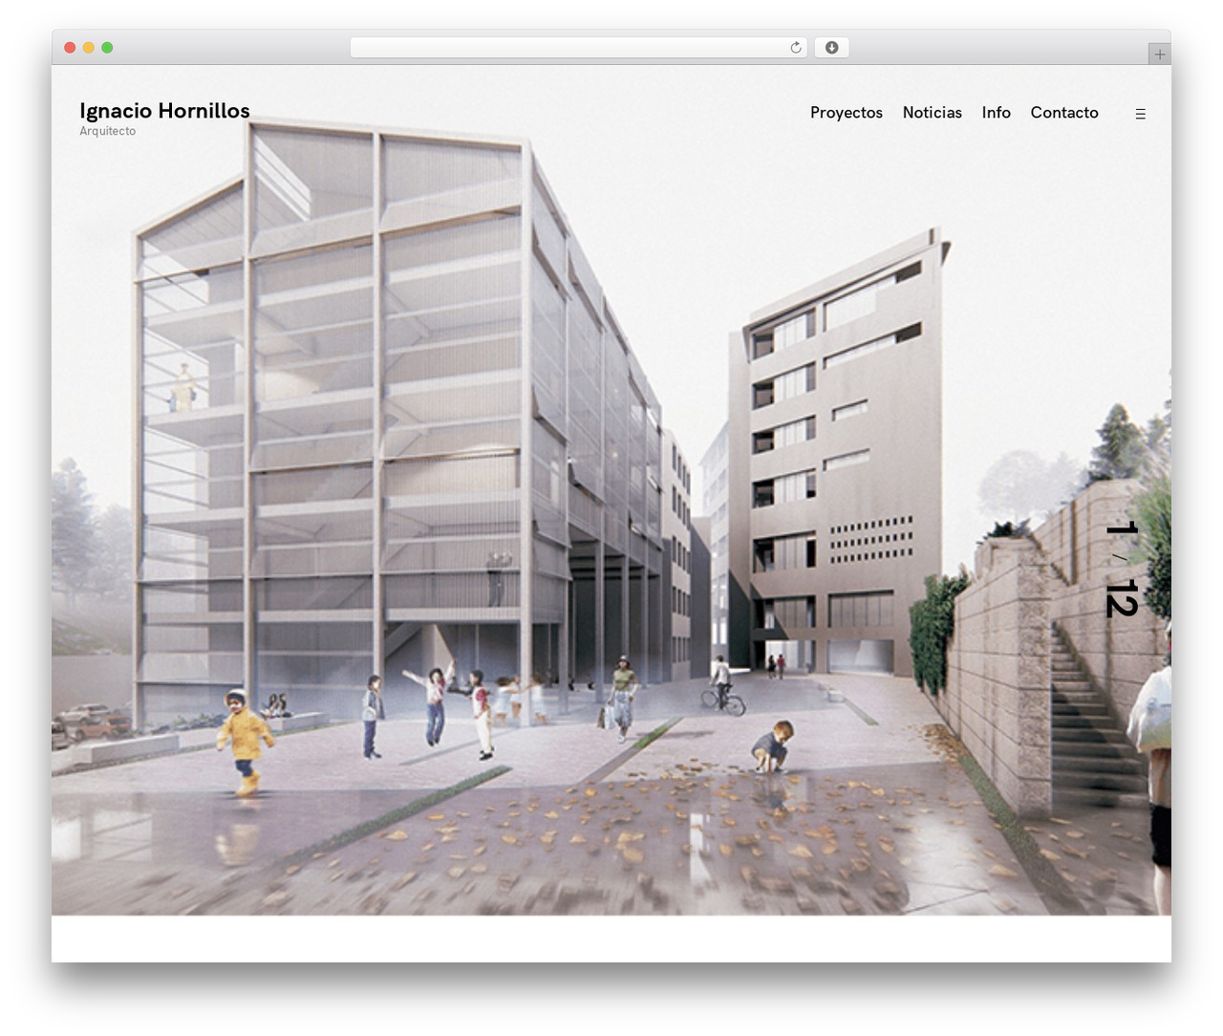Minimize the window with the yellow button

[x=89, y=48]
